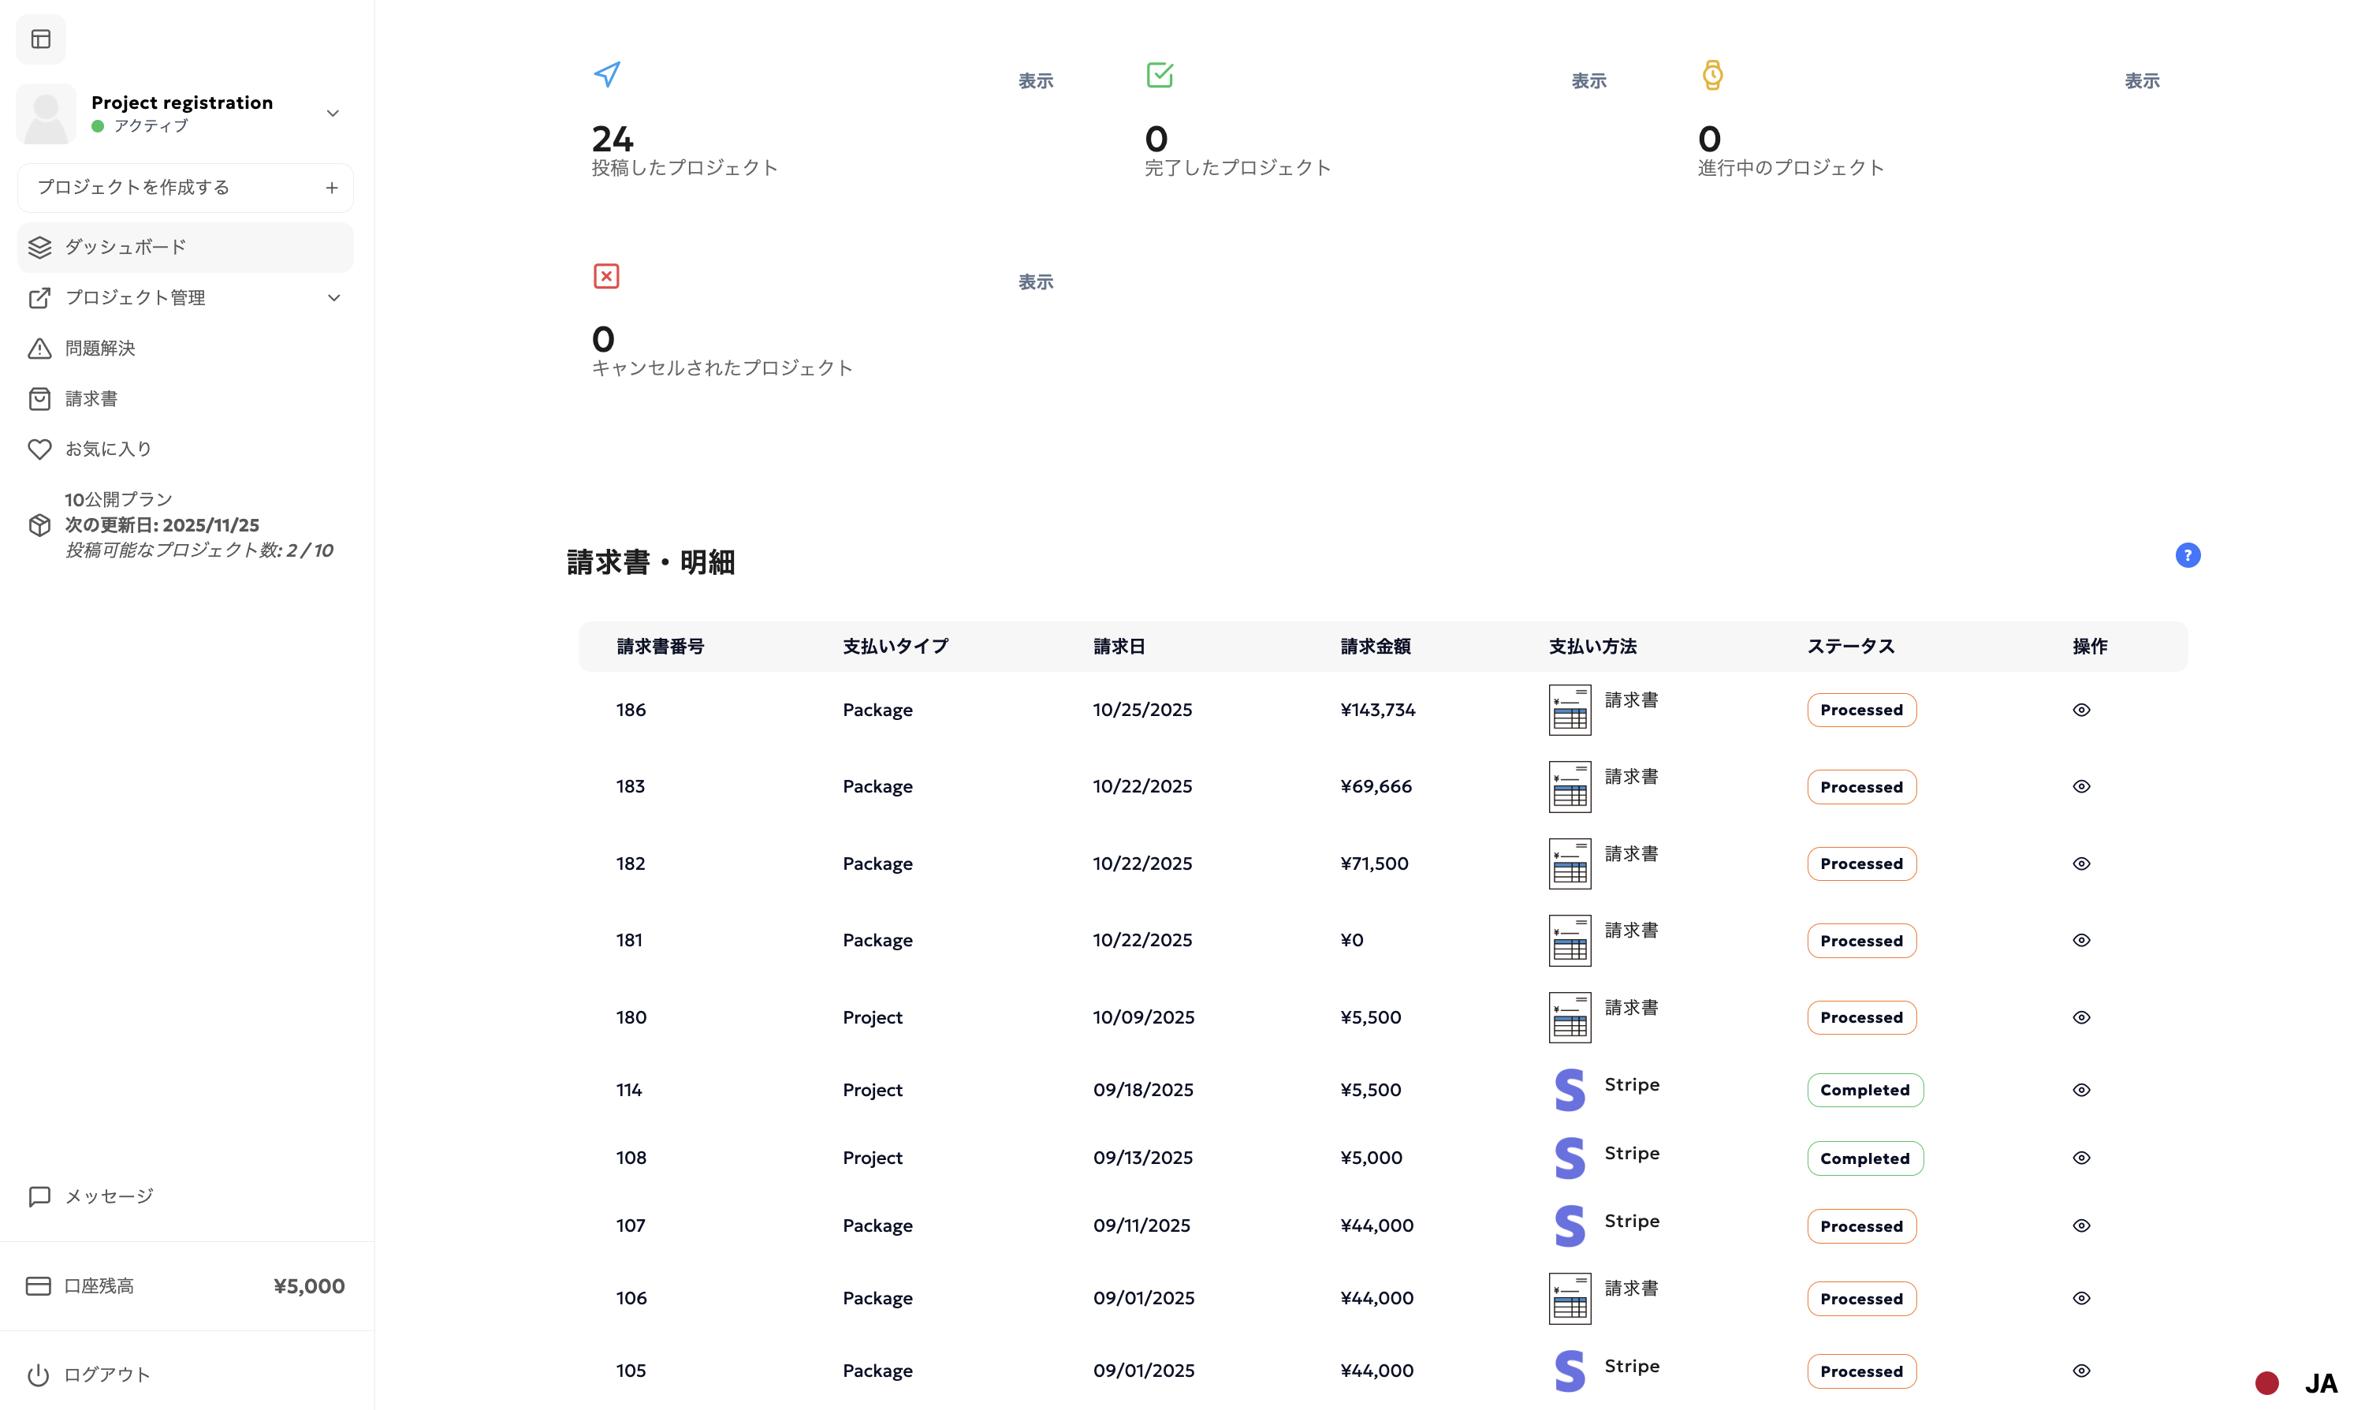Click the blue help question mark icon
Screen dimensions: 2376x1410
(x=2187, y=556)
